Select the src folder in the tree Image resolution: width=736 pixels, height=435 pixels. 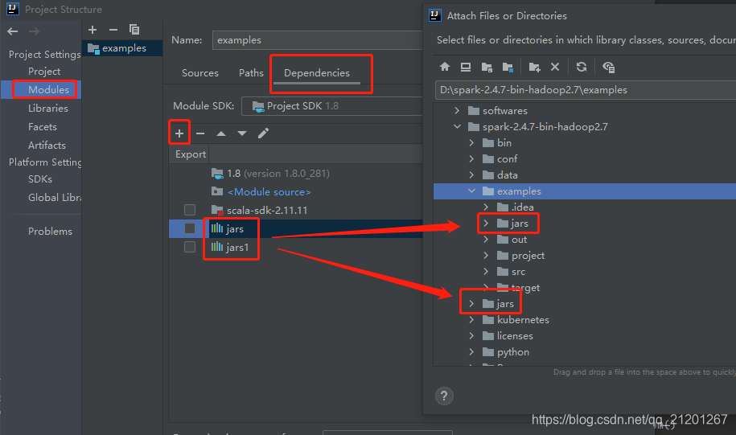518,272
